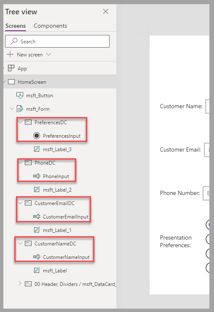Click the msft_Label edit icon
Viewport: 214px width, 312px height.
[x=37, y=270]
